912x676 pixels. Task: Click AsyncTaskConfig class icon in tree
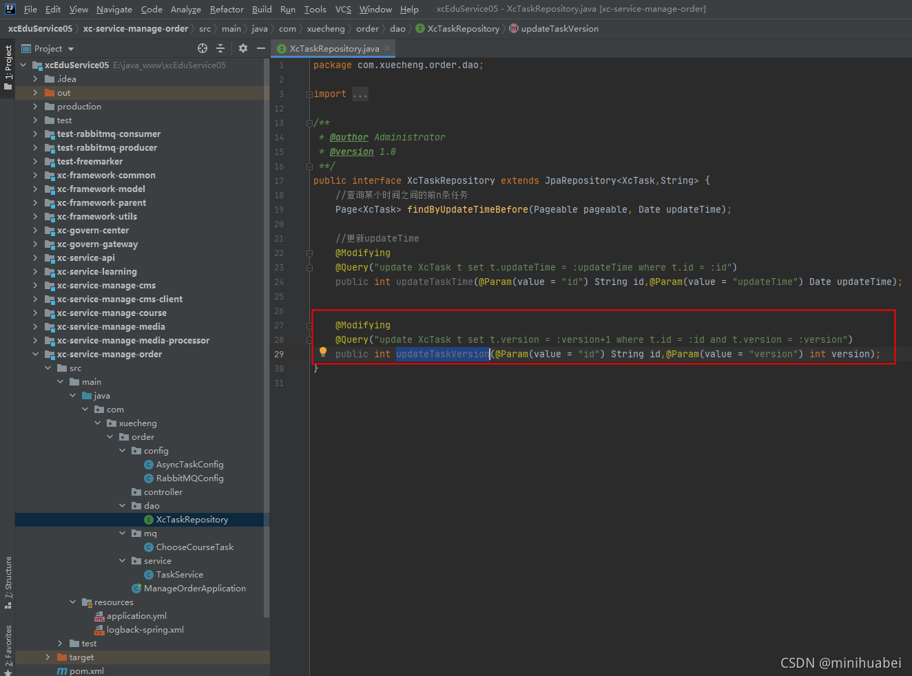[x=149, y=465]
